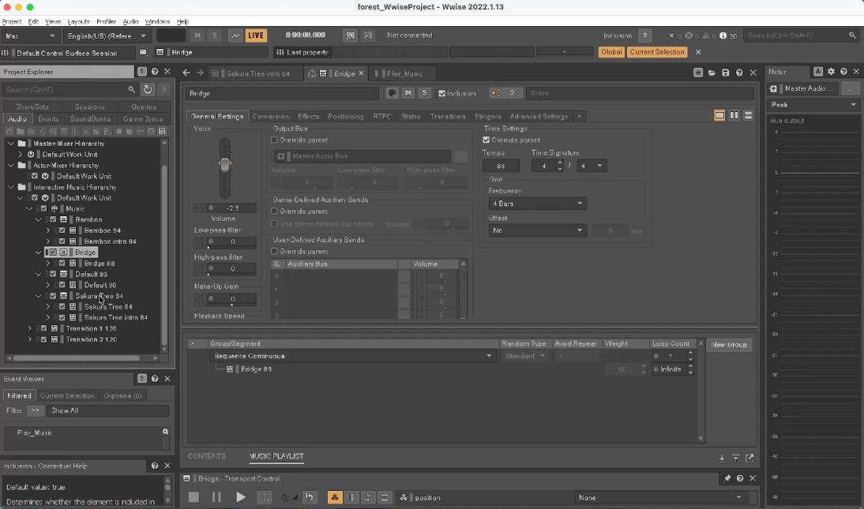Viewport: 864px width, 509px height.
Task: Open the Events tab in Project Explorer
Action: coord(48,118)
